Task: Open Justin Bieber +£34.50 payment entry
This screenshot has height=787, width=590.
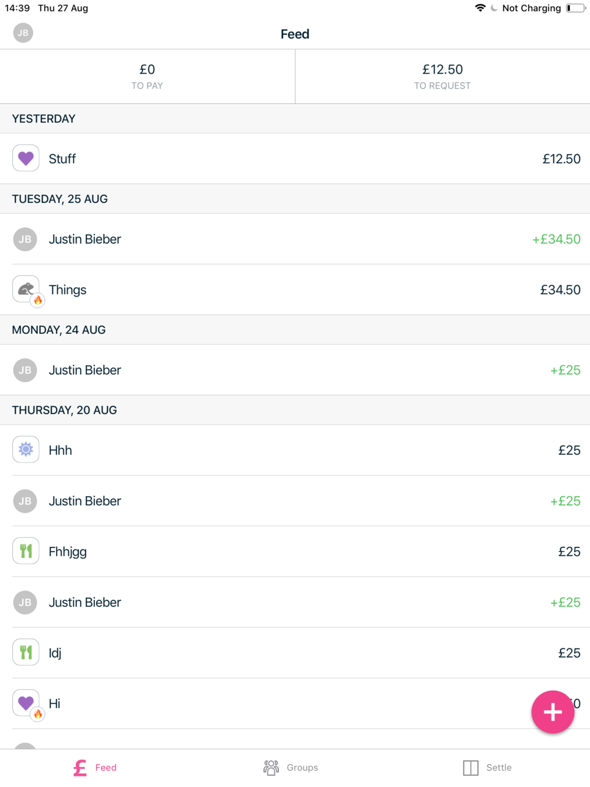Action: click(295, 239)
